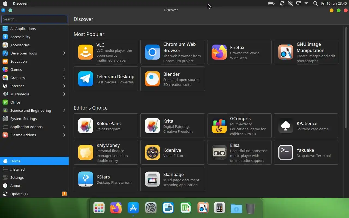Expand the Plasma Addons arrow
The image size is (349, 218).
[x=64, y=135]
